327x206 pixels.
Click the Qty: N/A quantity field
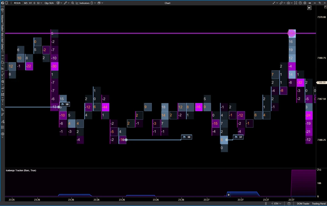49,3
